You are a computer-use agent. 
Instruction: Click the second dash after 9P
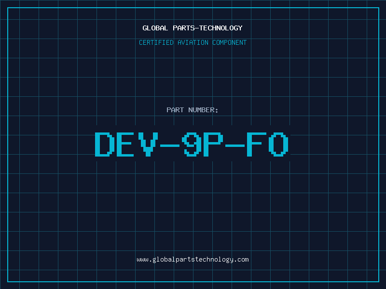click(x=235, y=146)
